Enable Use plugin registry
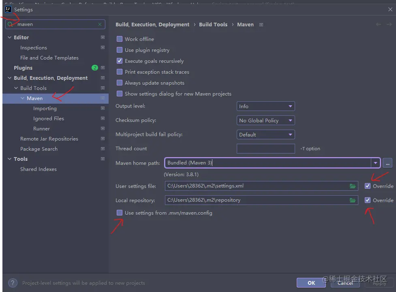The image size is (396, 292). pyautogui.click(x=120, y=50)
